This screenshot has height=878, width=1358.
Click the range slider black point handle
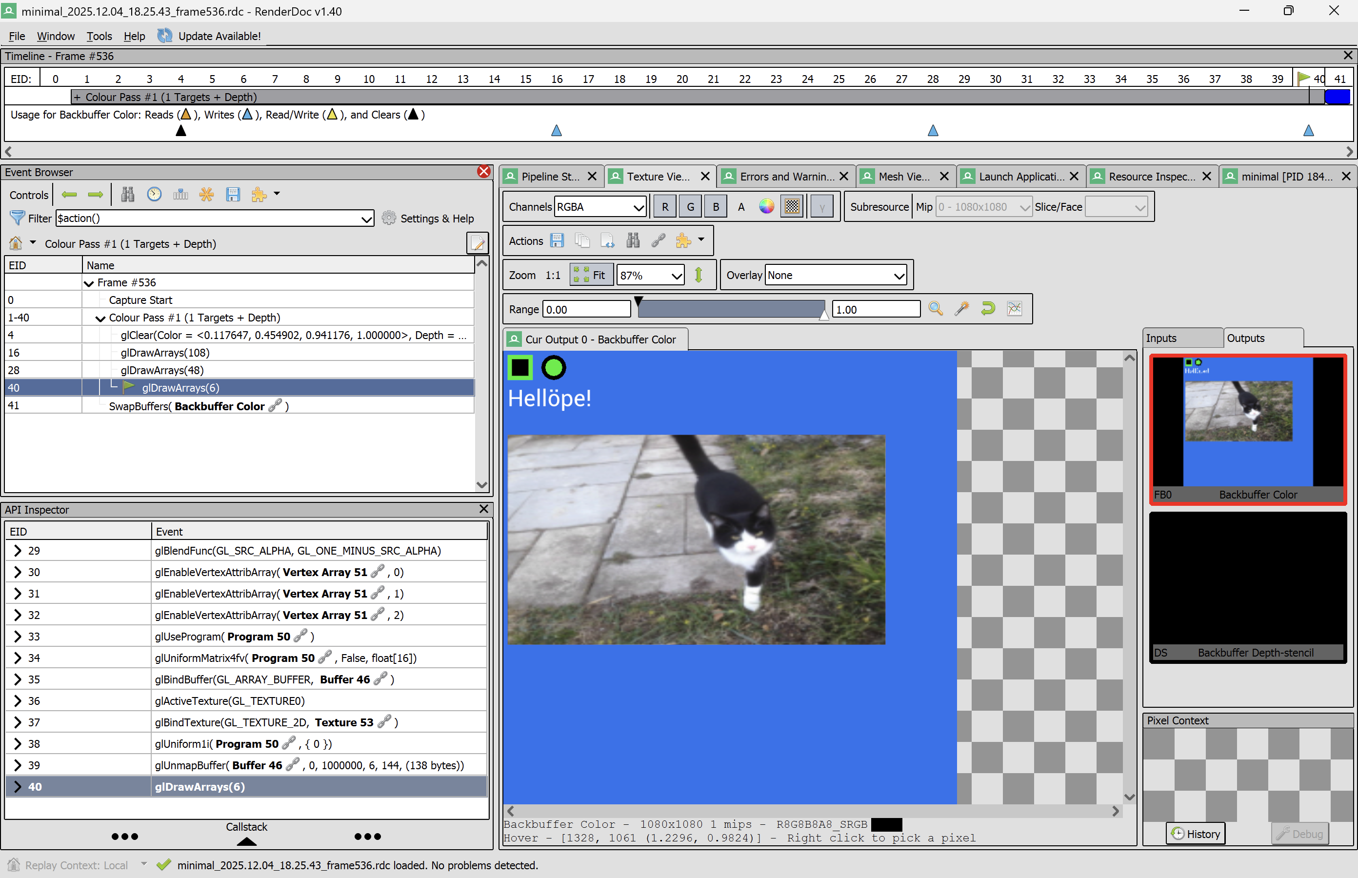click(639, 300)
